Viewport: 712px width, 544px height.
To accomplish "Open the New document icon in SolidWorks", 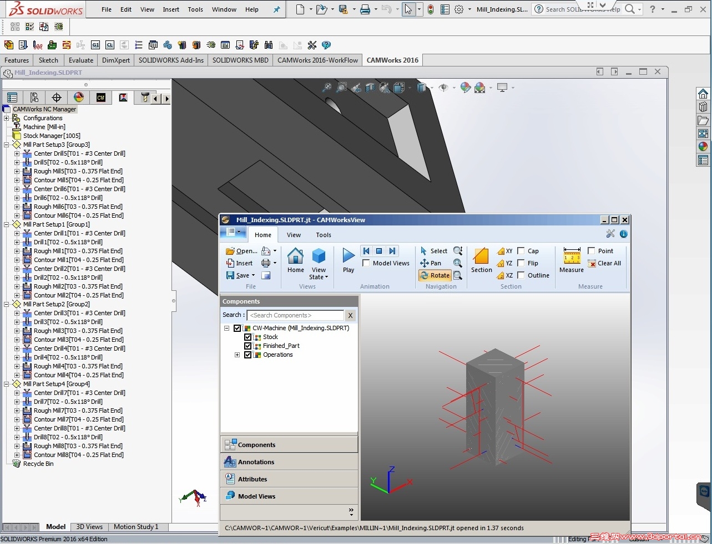I will coord(300,9).
